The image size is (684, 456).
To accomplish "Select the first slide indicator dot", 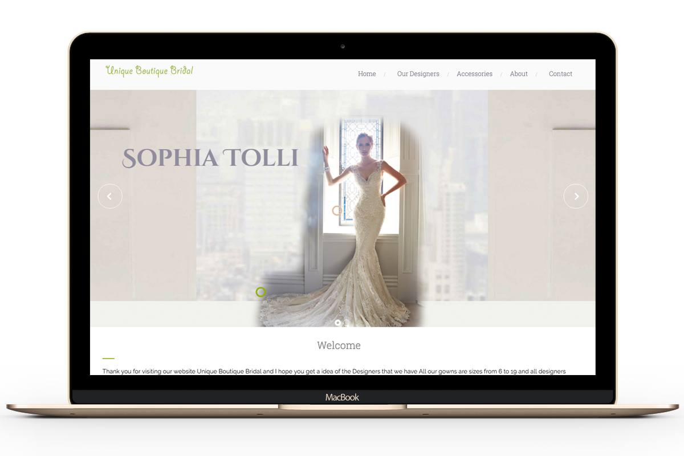I will click(337, 323).
